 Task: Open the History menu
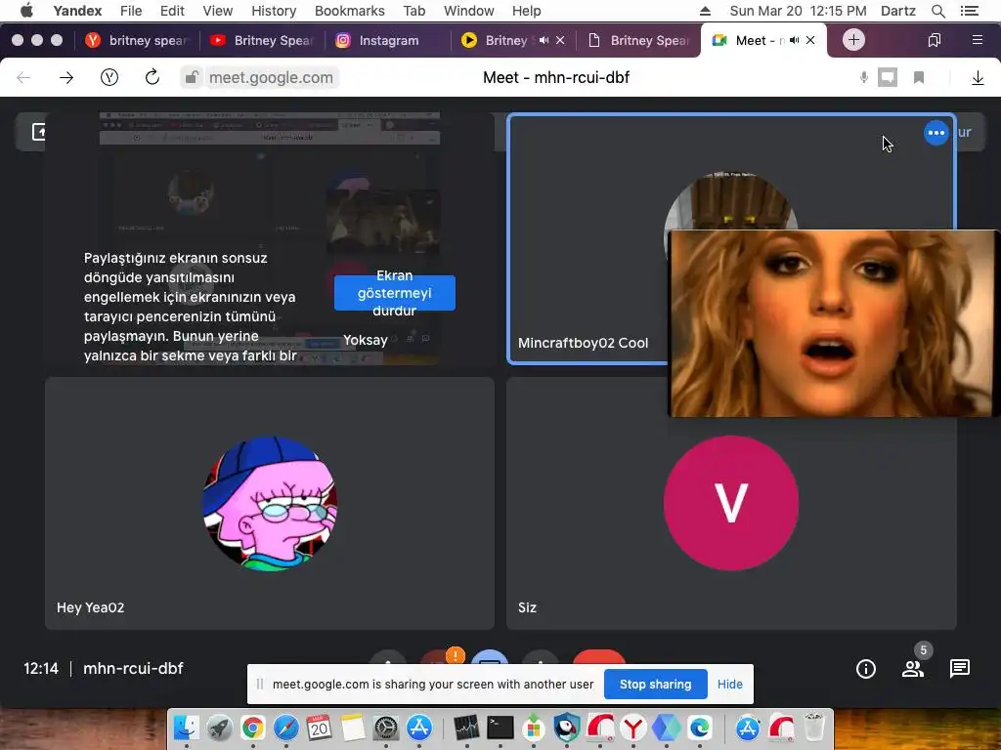pos(274,11)
